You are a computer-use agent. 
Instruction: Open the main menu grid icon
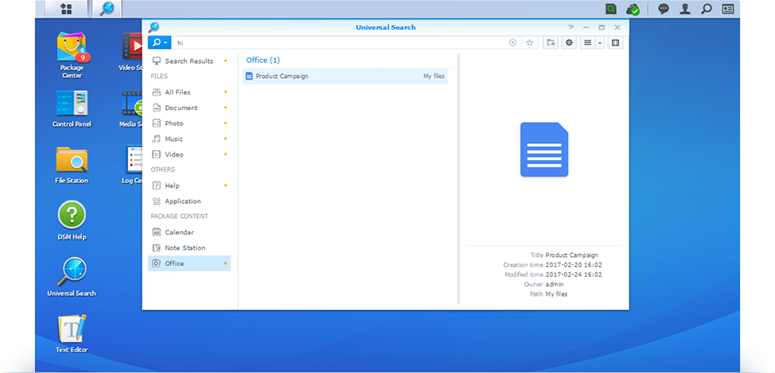(x=66, y=9)
